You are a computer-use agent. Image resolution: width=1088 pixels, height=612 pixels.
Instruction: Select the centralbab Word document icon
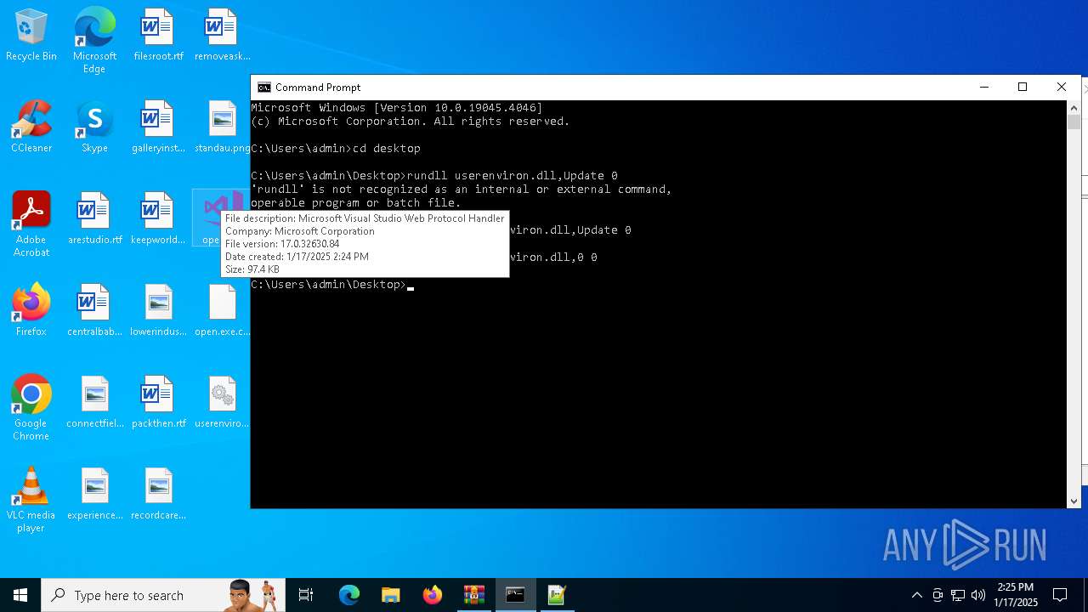(x=94, y=311)
